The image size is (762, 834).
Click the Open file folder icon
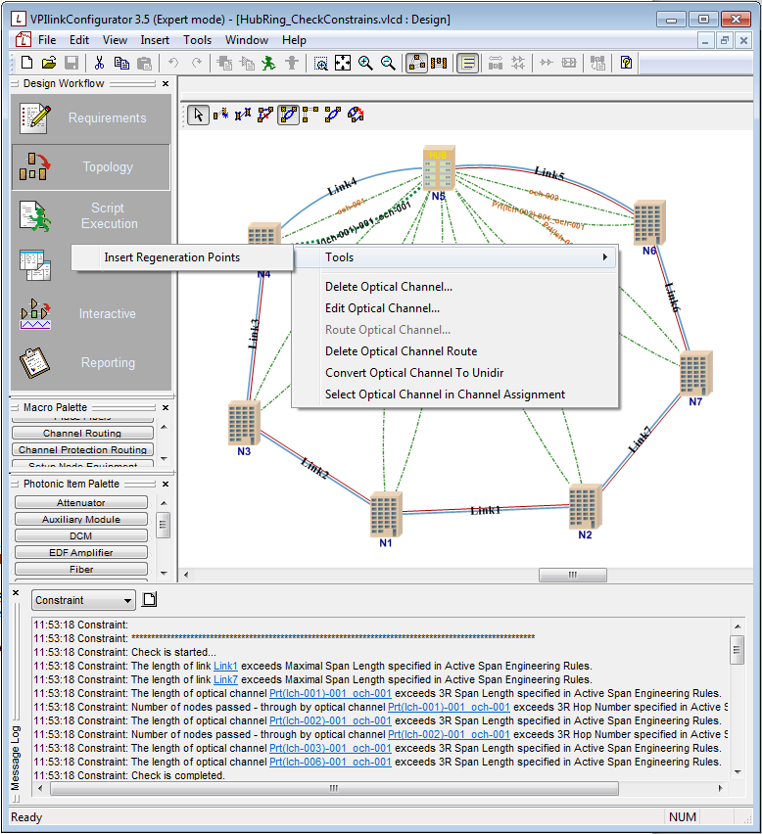coord(49,63)
